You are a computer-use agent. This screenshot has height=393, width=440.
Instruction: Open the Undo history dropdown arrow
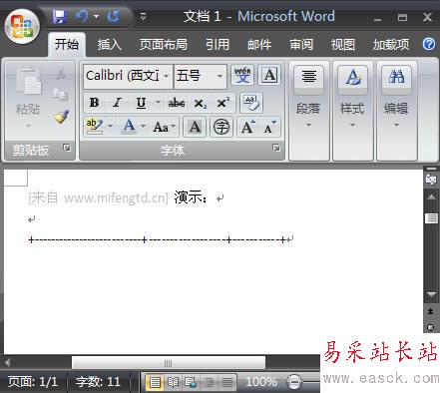96,16
